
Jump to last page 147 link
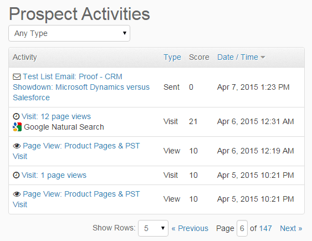tap(265, 228)
